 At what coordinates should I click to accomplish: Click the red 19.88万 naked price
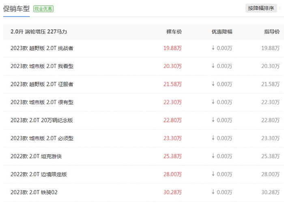[172, 48]
